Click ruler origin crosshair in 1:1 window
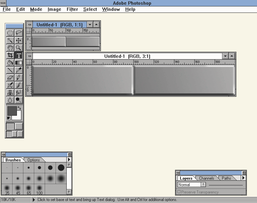 [x=29, y=30]
